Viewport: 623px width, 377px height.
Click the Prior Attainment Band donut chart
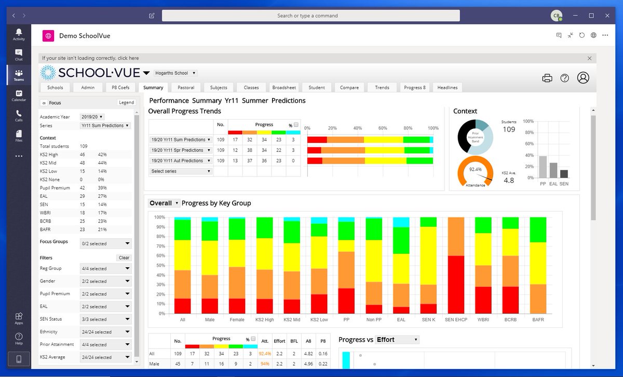point(476,136)
